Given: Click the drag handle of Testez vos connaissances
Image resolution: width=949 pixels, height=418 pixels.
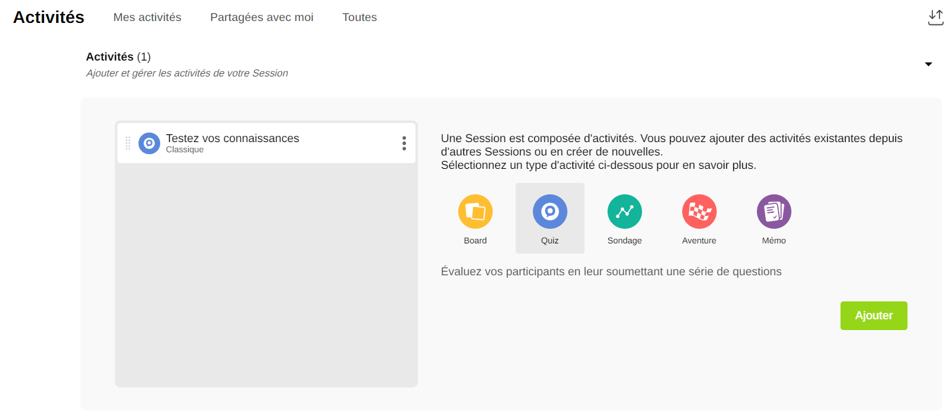Looking at the screenshot, I should 128,143.
